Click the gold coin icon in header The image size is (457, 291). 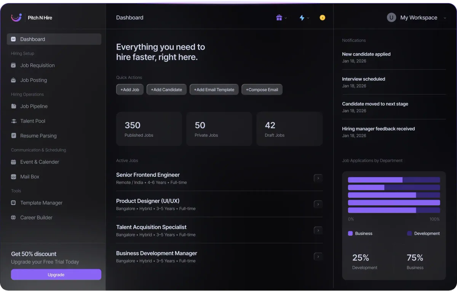[323, 17]
